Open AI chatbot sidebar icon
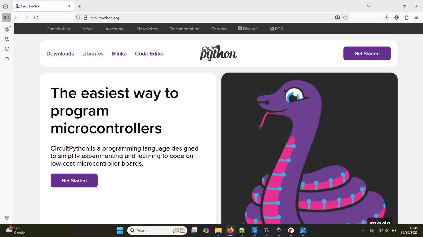 (7, 29)
